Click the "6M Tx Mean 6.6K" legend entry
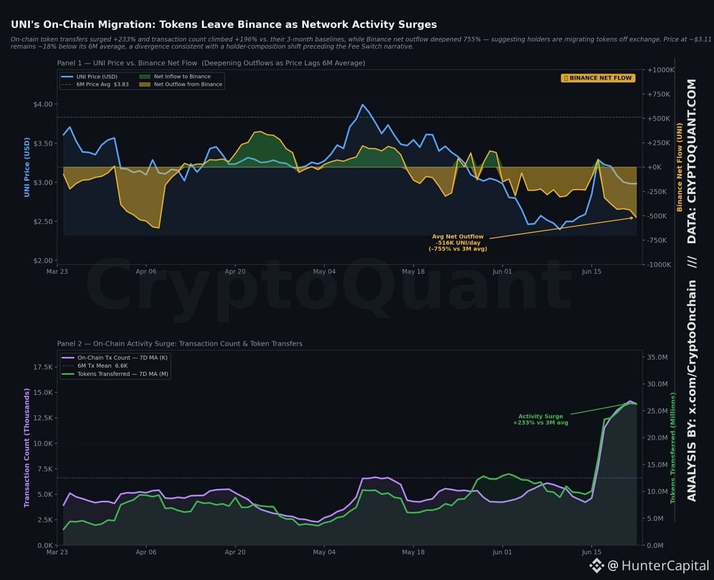 (95, 366)
